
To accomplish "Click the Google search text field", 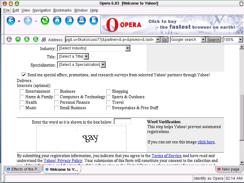I will tap(186, 40).
